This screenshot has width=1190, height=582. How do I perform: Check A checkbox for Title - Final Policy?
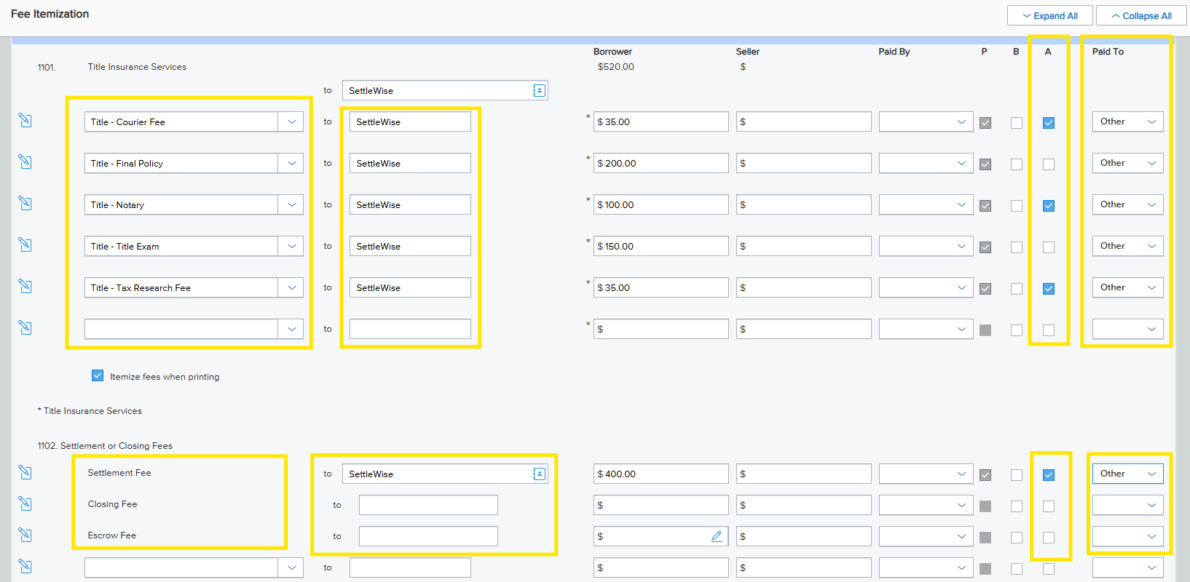[x=1049, y=164]
